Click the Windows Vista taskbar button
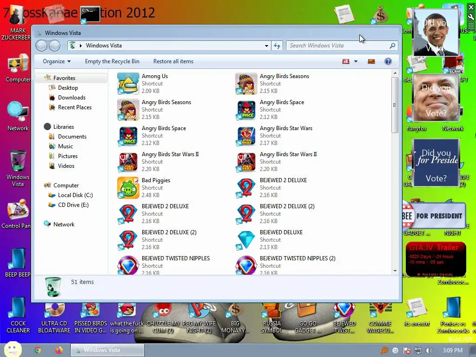Screen dimensions: 476x357 coord(107,350)
